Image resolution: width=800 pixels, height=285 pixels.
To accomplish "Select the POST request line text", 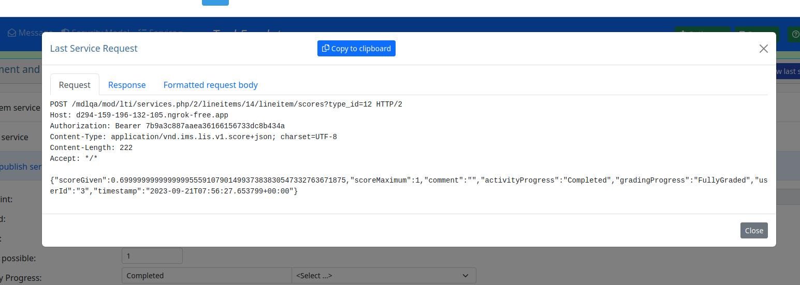I will pyautogui.click(x=226, y=104).
